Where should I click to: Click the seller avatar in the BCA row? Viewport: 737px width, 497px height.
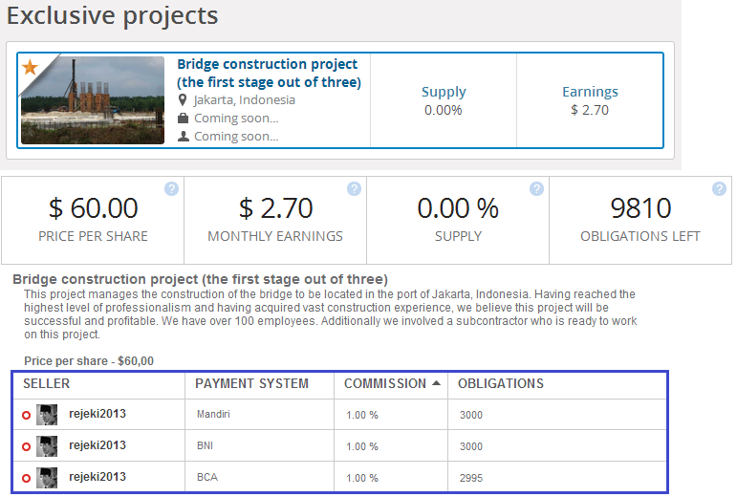[47, 477]
